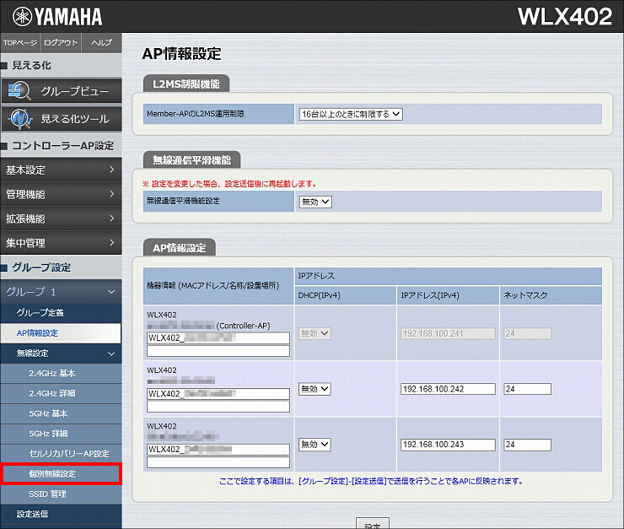Open 5GHz 詳細 settings
This screenshot has width=624, height=529.
pos(61,434)
